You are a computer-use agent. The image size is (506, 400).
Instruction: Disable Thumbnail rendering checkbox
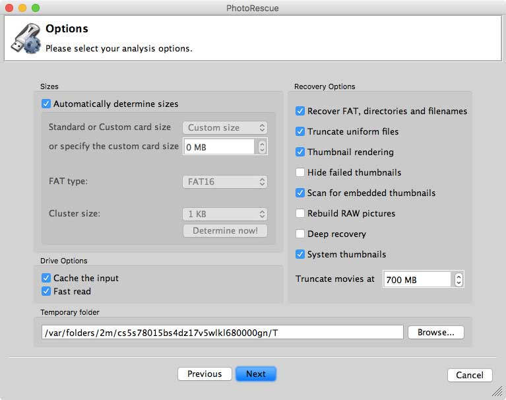pyautogui.click(x=300, y=152)
